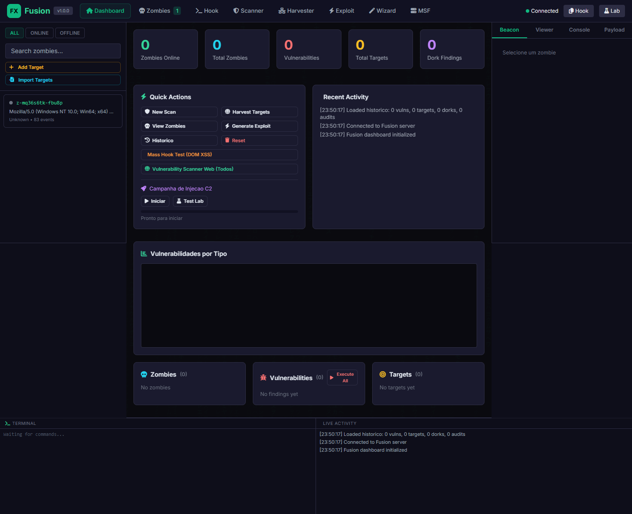This screenshot has height=514, width=632.
Task: Click the 'Selecione um zombie' placeholder text
Action: pos(529,53)
